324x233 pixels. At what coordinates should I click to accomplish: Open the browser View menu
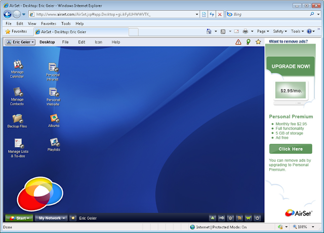tap(32, 24)
